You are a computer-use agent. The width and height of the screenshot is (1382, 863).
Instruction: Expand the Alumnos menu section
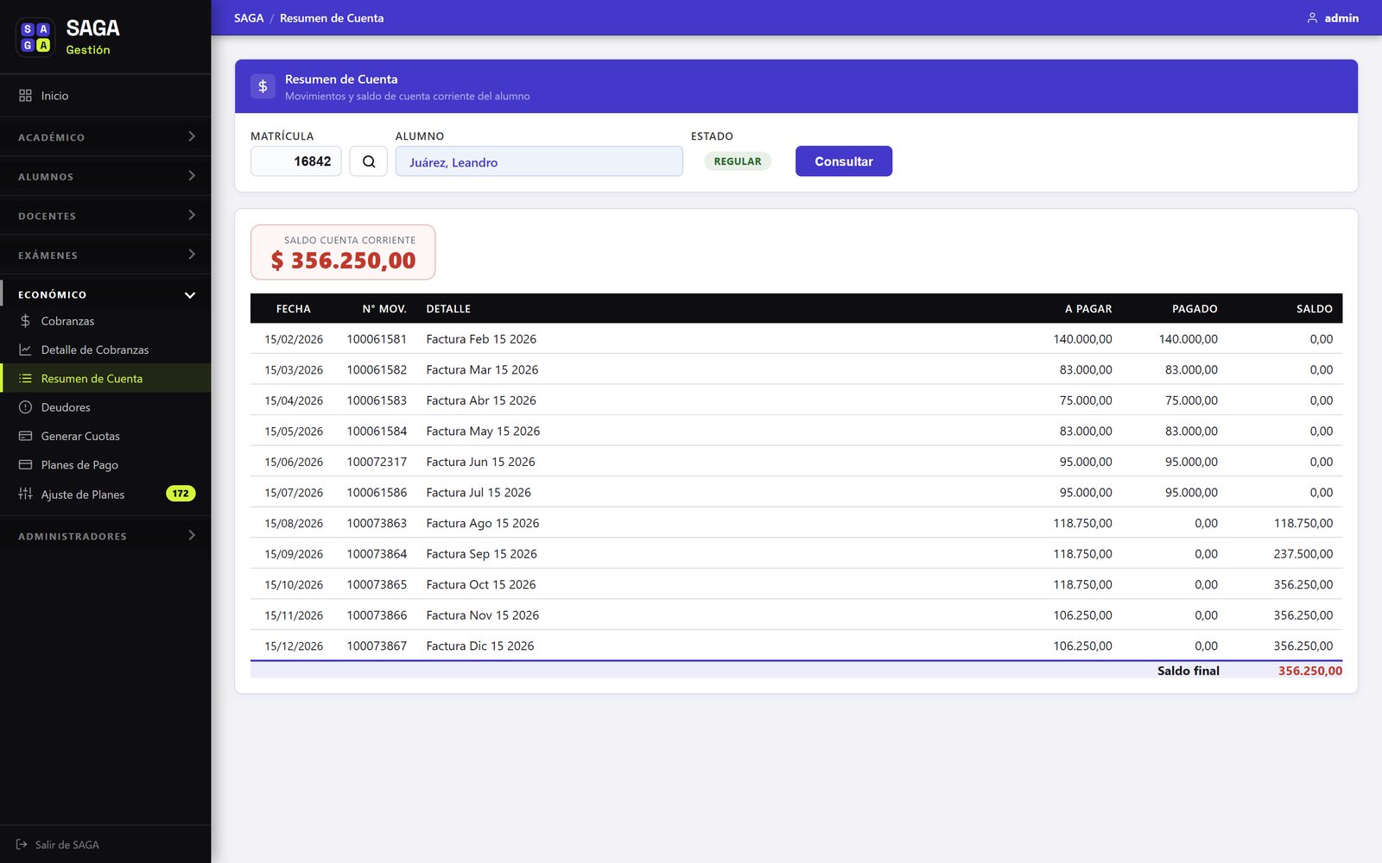pyautogui.click(x=105, y=176)
